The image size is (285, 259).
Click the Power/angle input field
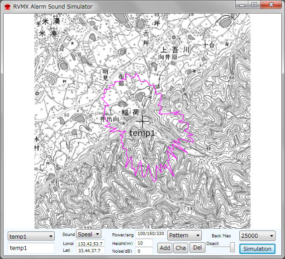pyautogui.click(x=150, y=234)
